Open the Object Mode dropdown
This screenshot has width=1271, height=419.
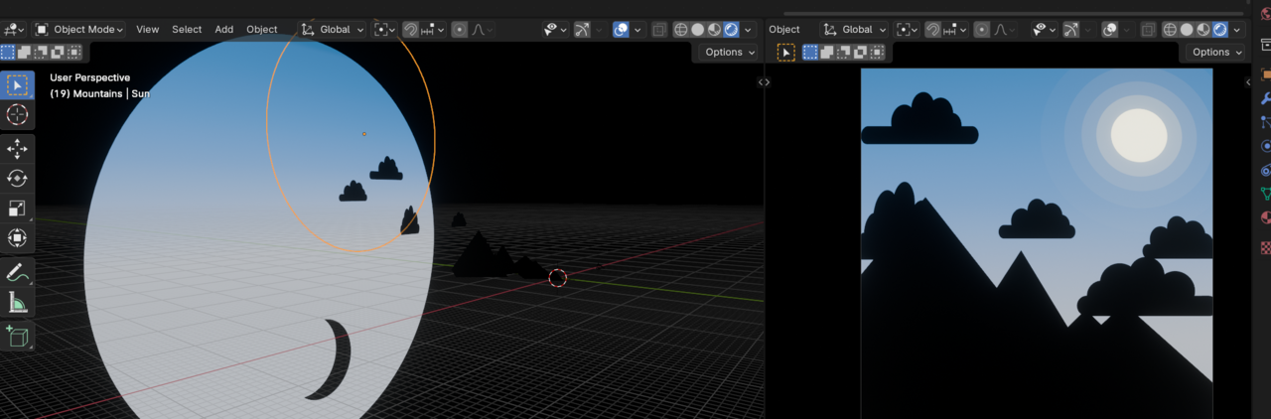[79, 30]
